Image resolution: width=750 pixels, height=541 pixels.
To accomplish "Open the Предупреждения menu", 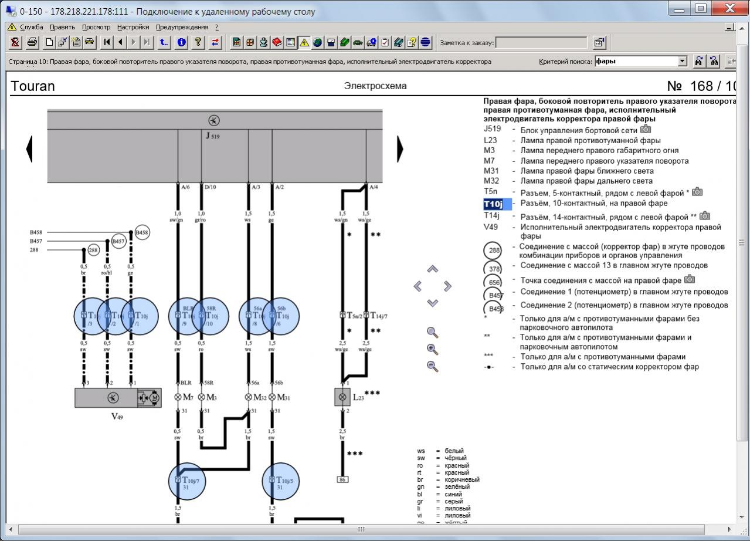I will point(182,27).
